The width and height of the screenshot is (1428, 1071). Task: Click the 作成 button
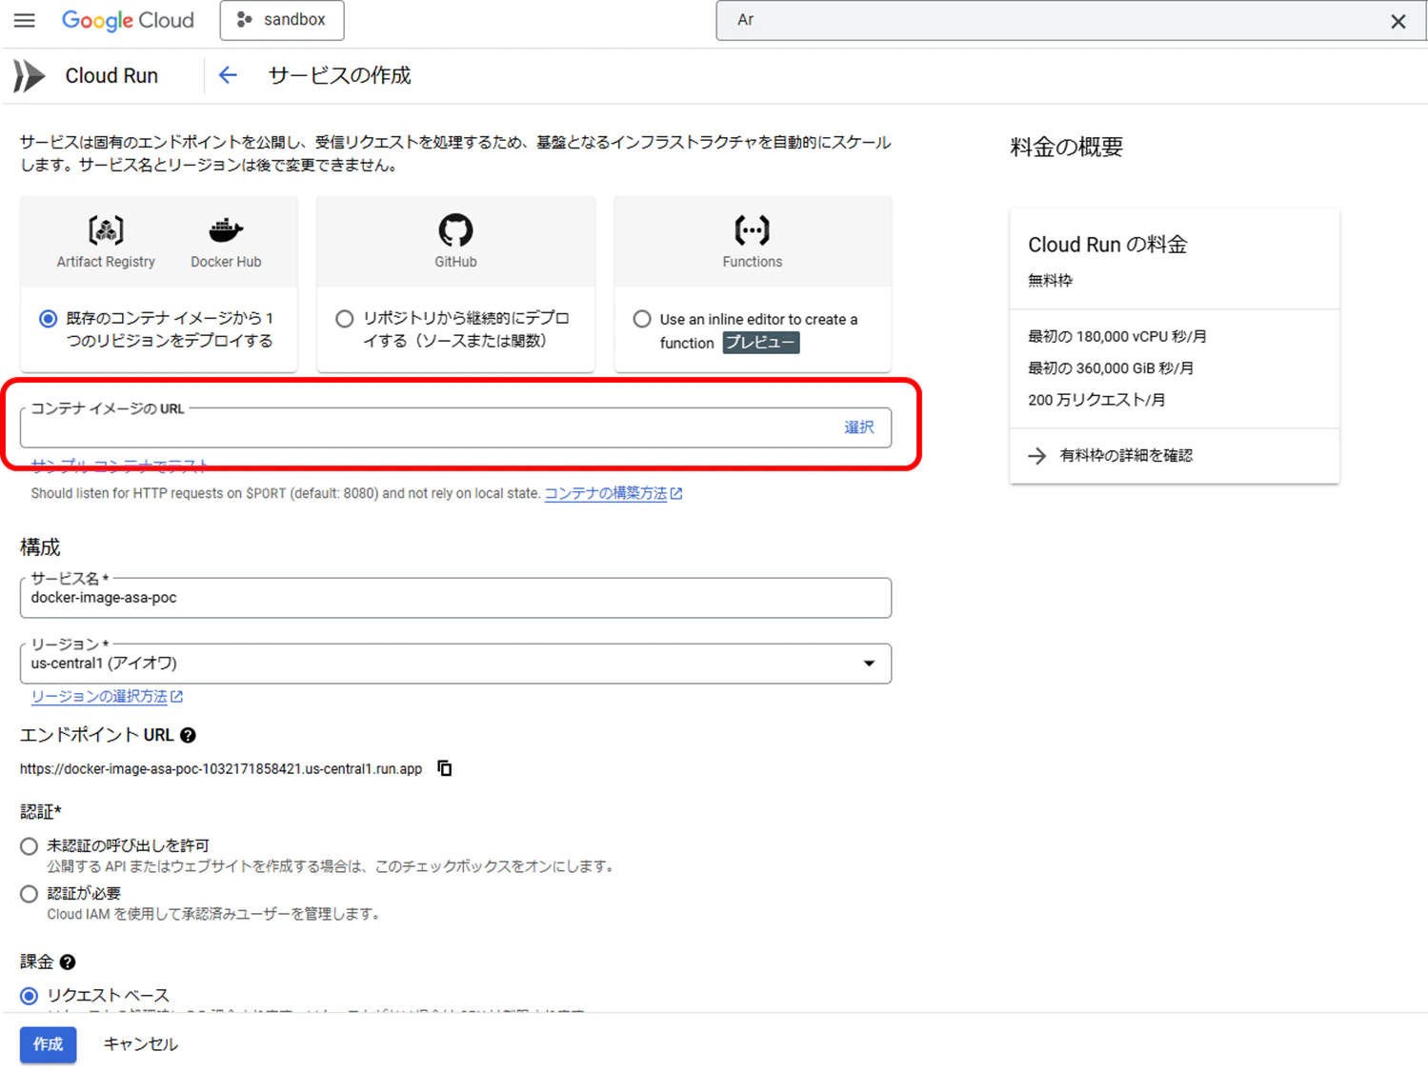(48, 1044)
